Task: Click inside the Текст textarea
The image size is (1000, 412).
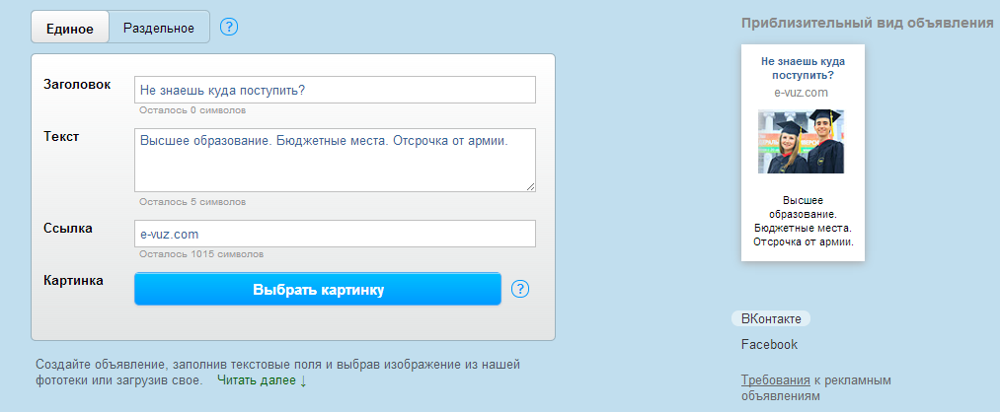Action: pyautogui.click(x=335, y=160)
